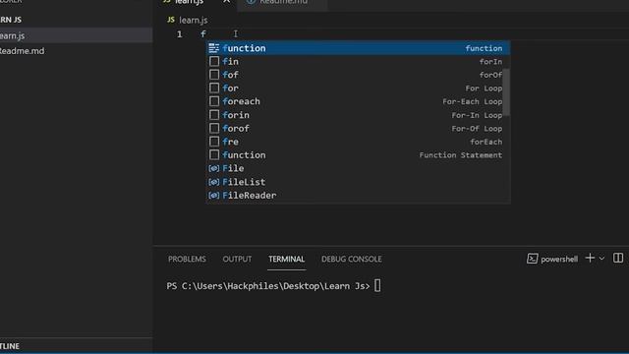Open the terminal launch profile dropdown chevron
Image resolution: width=629 pixels, height=354 pixels.
[x=601, y=259]
